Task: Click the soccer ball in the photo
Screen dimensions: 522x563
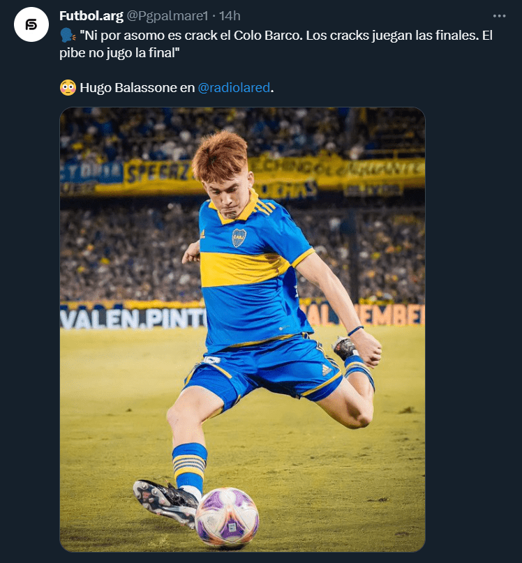Action: coord(227,517)
